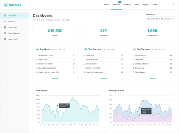The image size is (179, 133).
Task: Click the Top Bookers people icon
Action: [86, 49]
